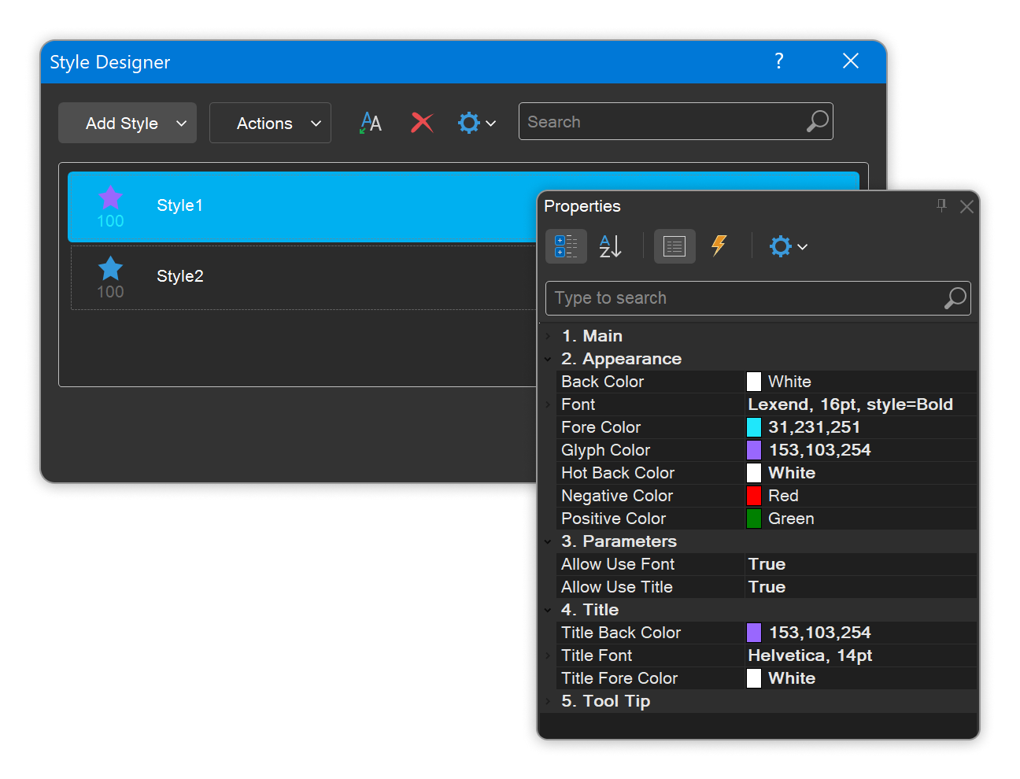Show events with the lightning bolt icon
The height and width of the screenshot is (779, 1020).
coord(719,246)
